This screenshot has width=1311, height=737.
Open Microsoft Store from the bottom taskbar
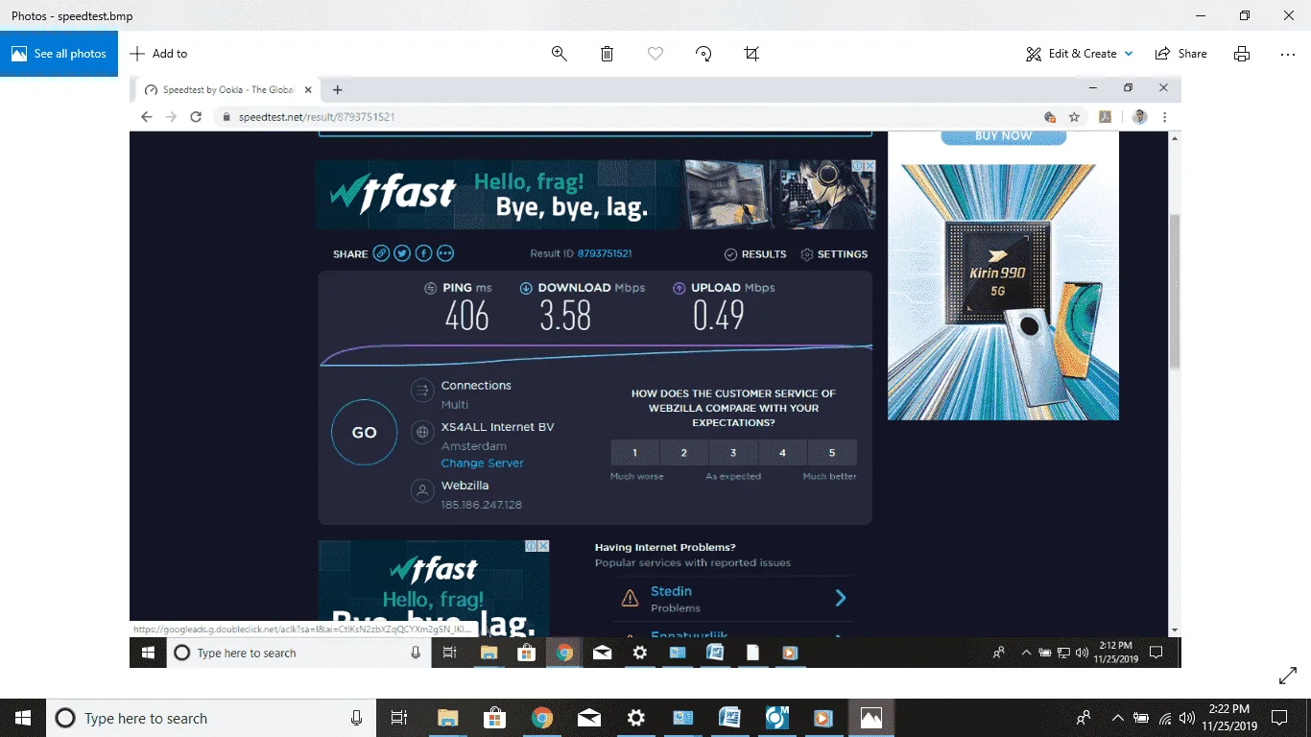pyautogui.click(x=494, y=718)
